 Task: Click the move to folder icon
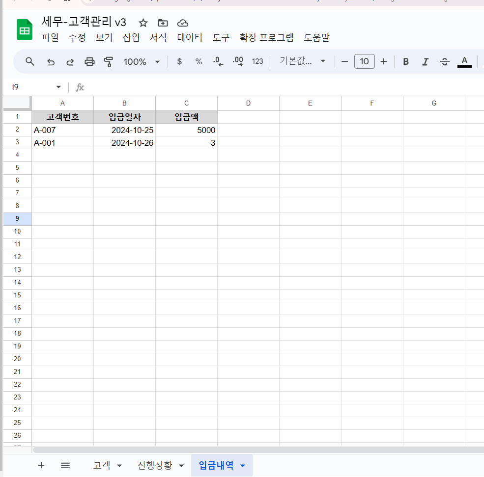click(x=163, y=23)
